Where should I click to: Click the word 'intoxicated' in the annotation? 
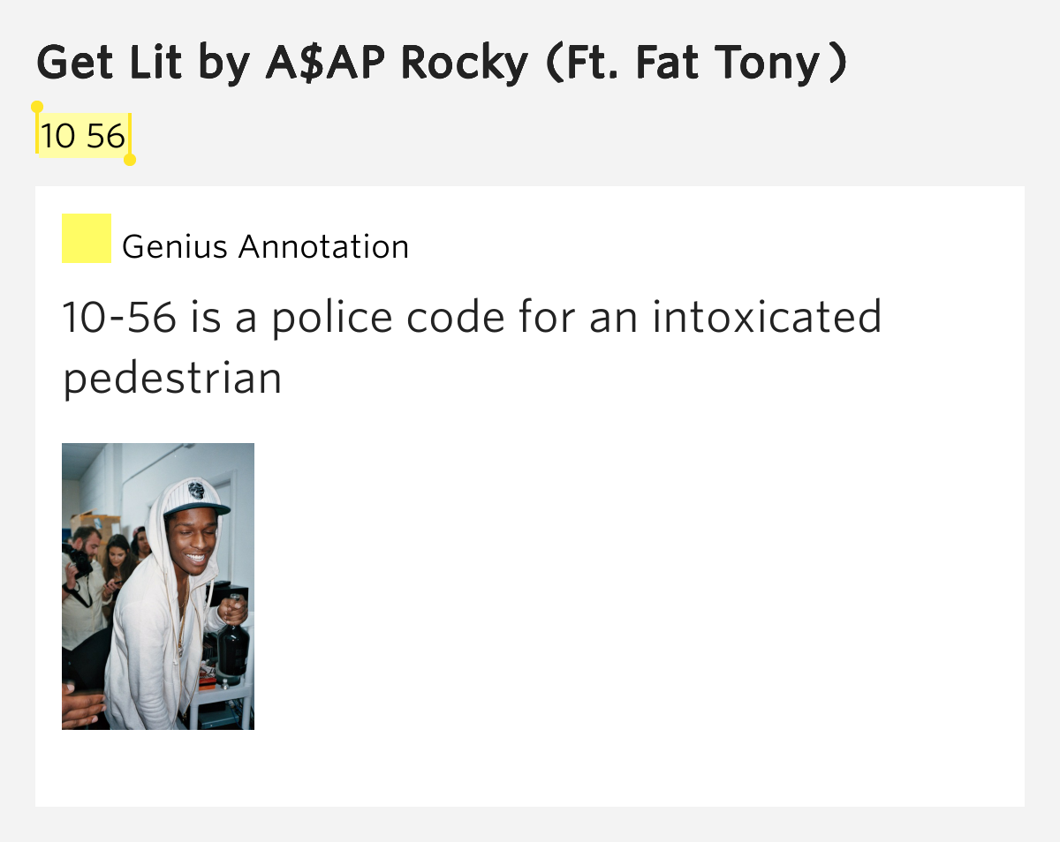pos(767,316)
